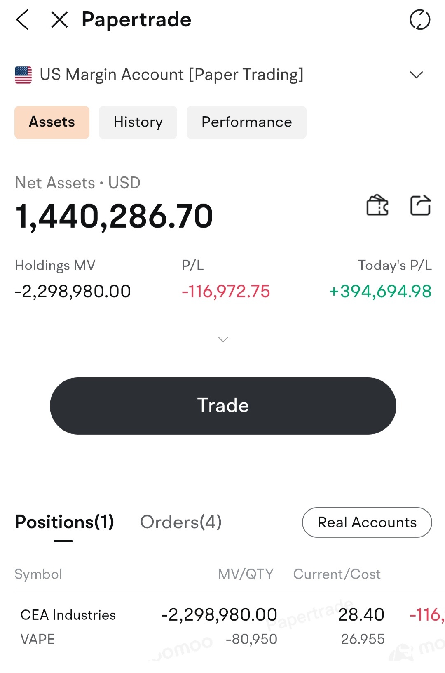Viewport: 445px width, 673px height.
Task: Select the Assets tab
Action: 52,122
